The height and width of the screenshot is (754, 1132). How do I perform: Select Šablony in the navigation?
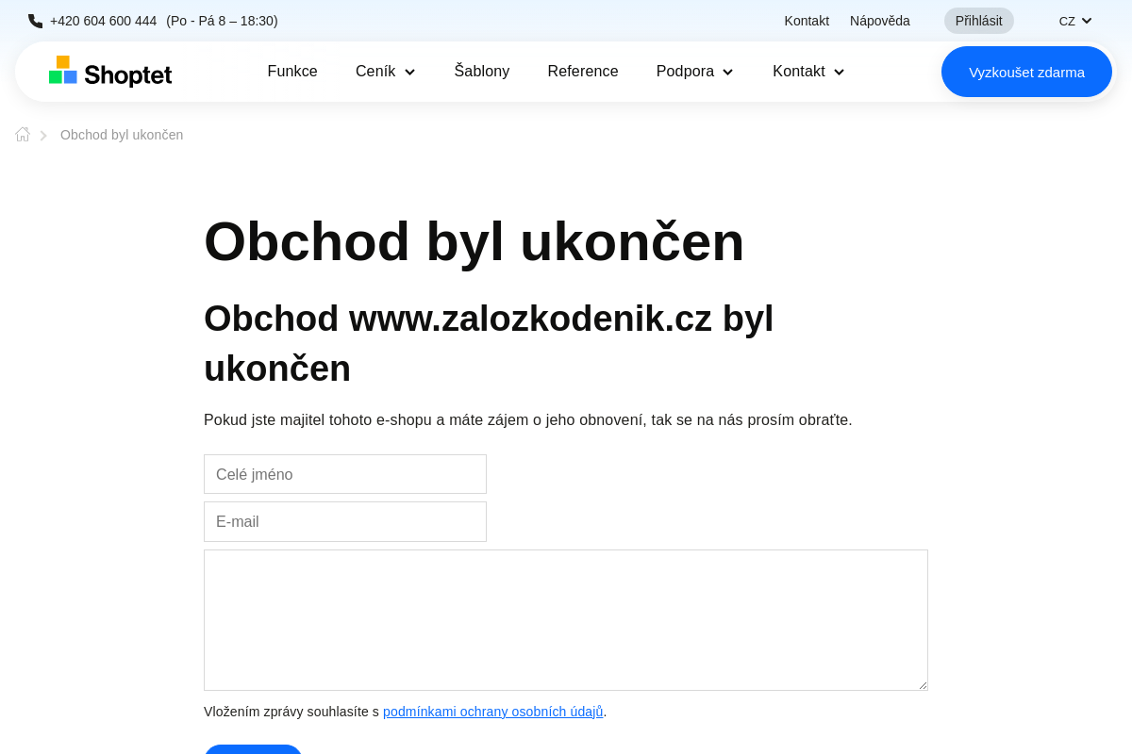point(481,71)
